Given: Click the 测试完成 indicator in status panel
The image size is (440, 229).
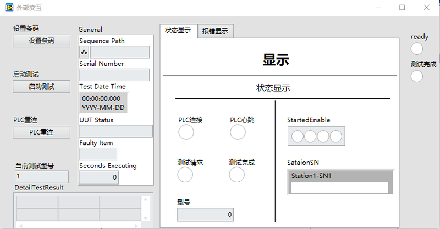Looking at the screenshot, I should (237, 175).
